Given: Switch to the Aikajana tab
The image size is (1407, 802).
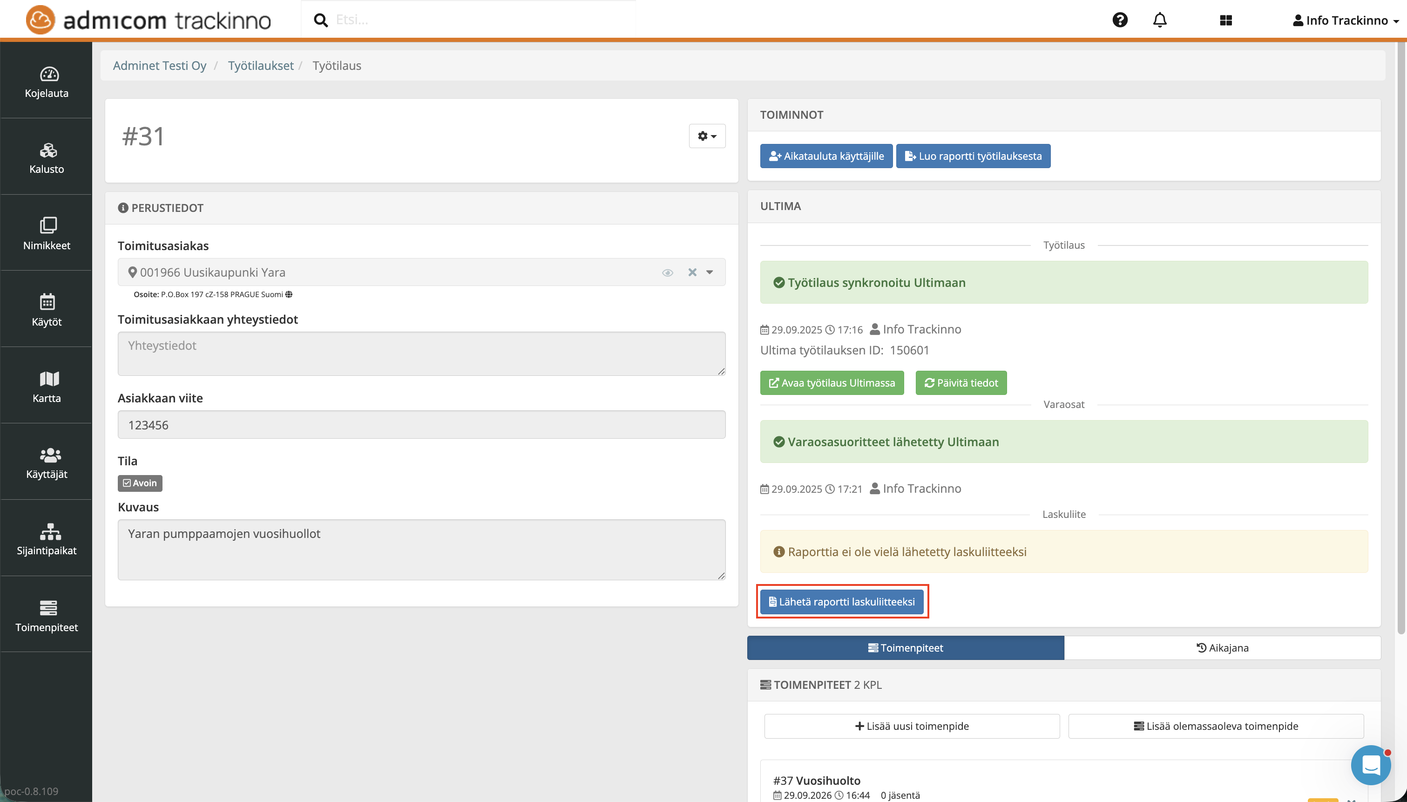Looking at the screenshot, I should pos(1222,648).
